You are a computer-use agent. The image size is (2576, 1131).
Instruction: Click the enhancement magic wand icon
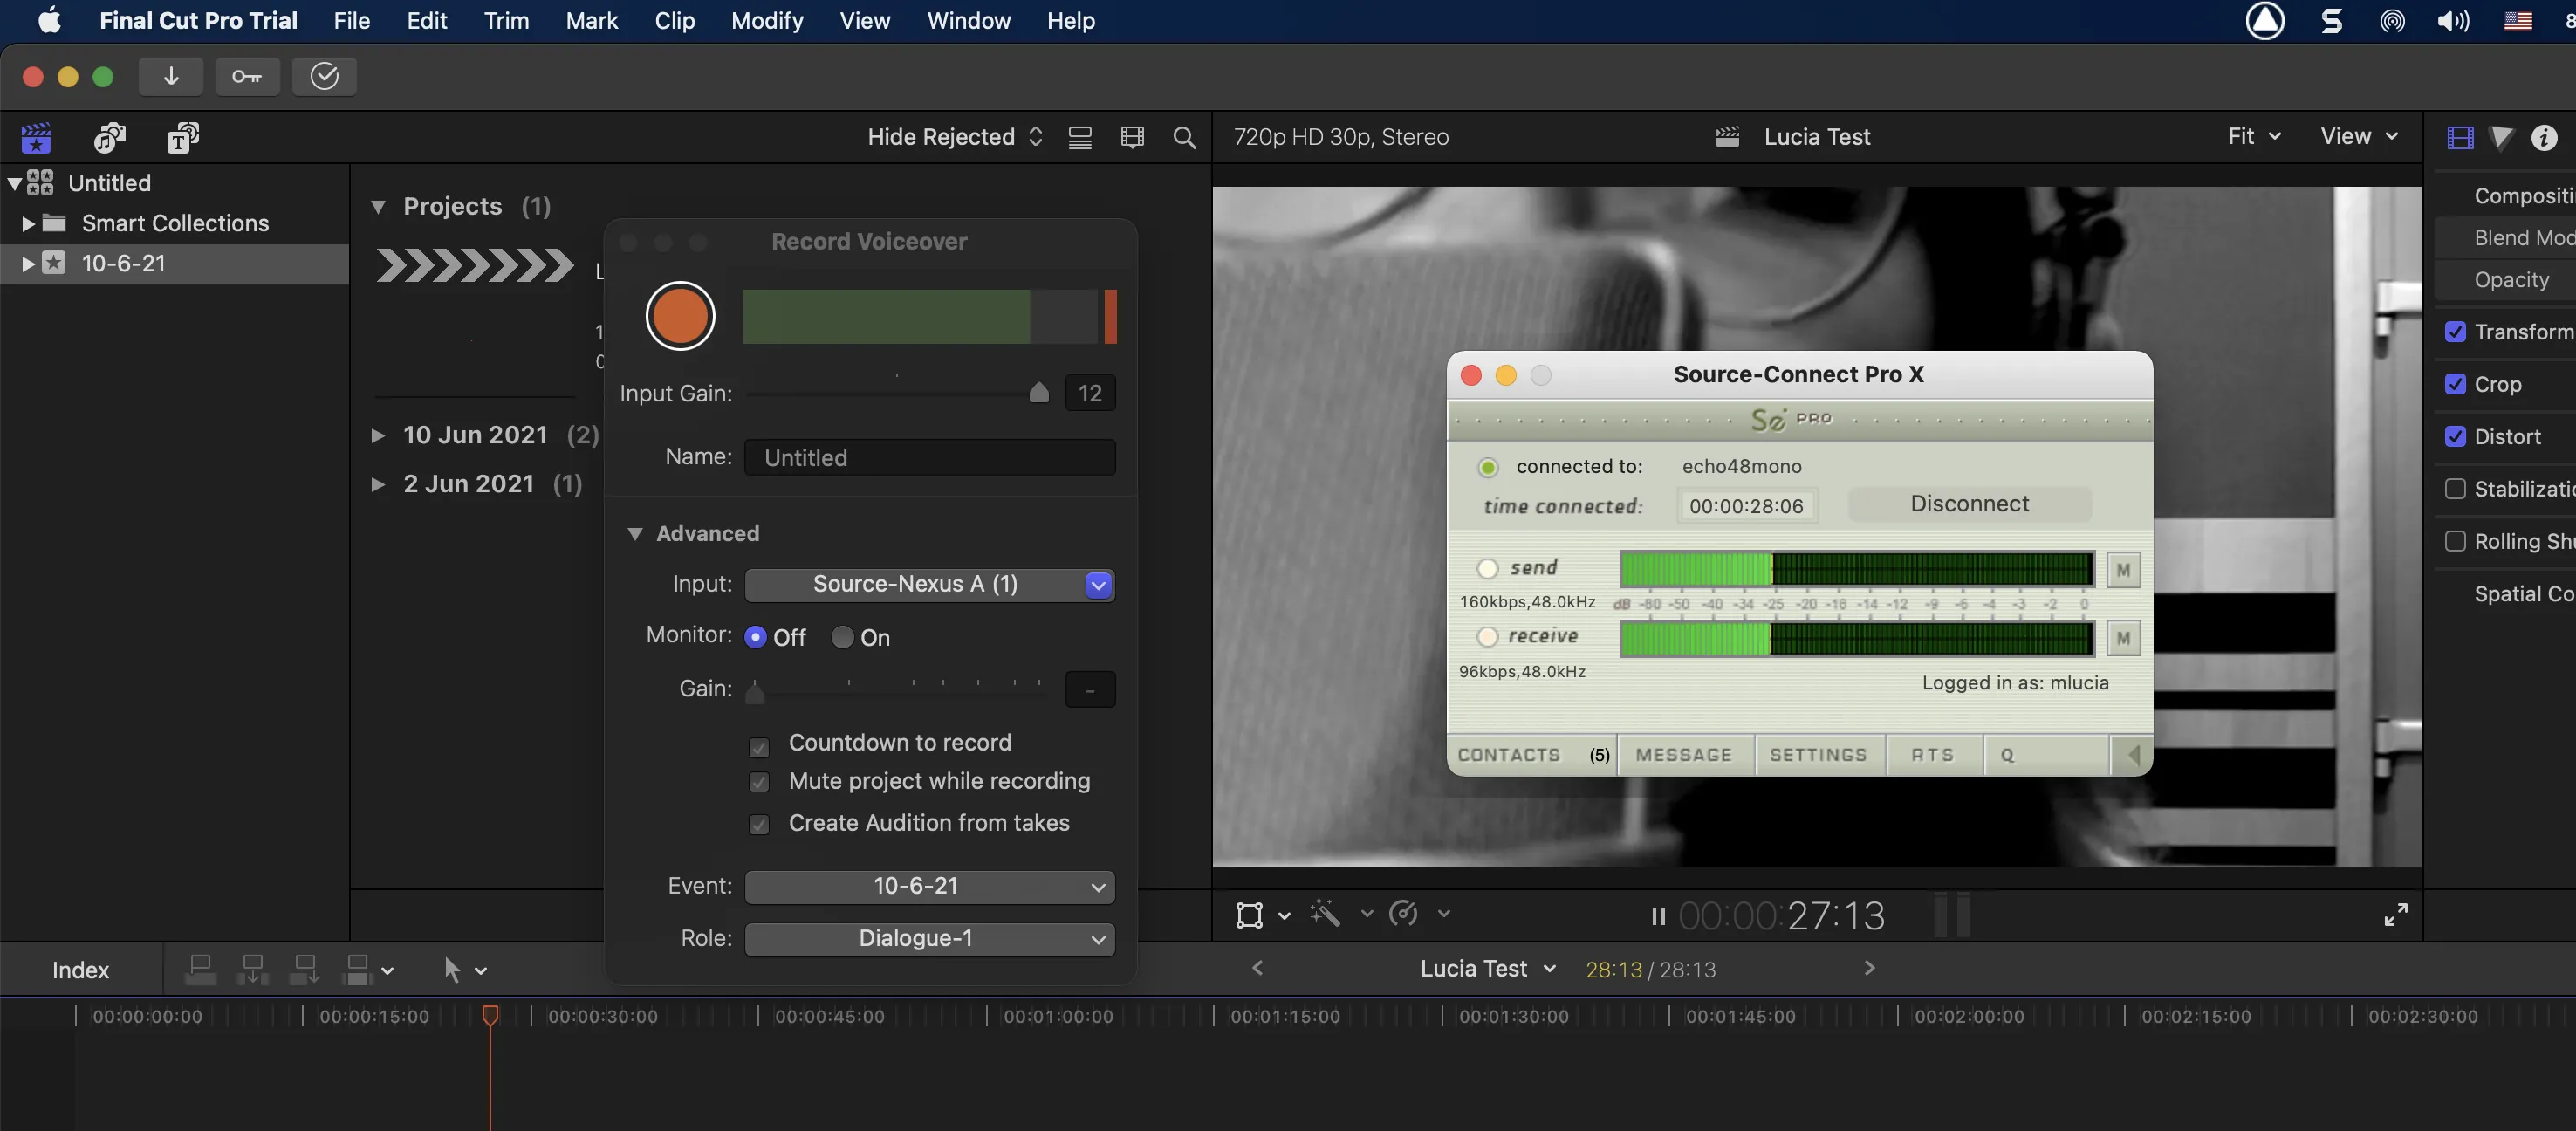point(1325,913)
